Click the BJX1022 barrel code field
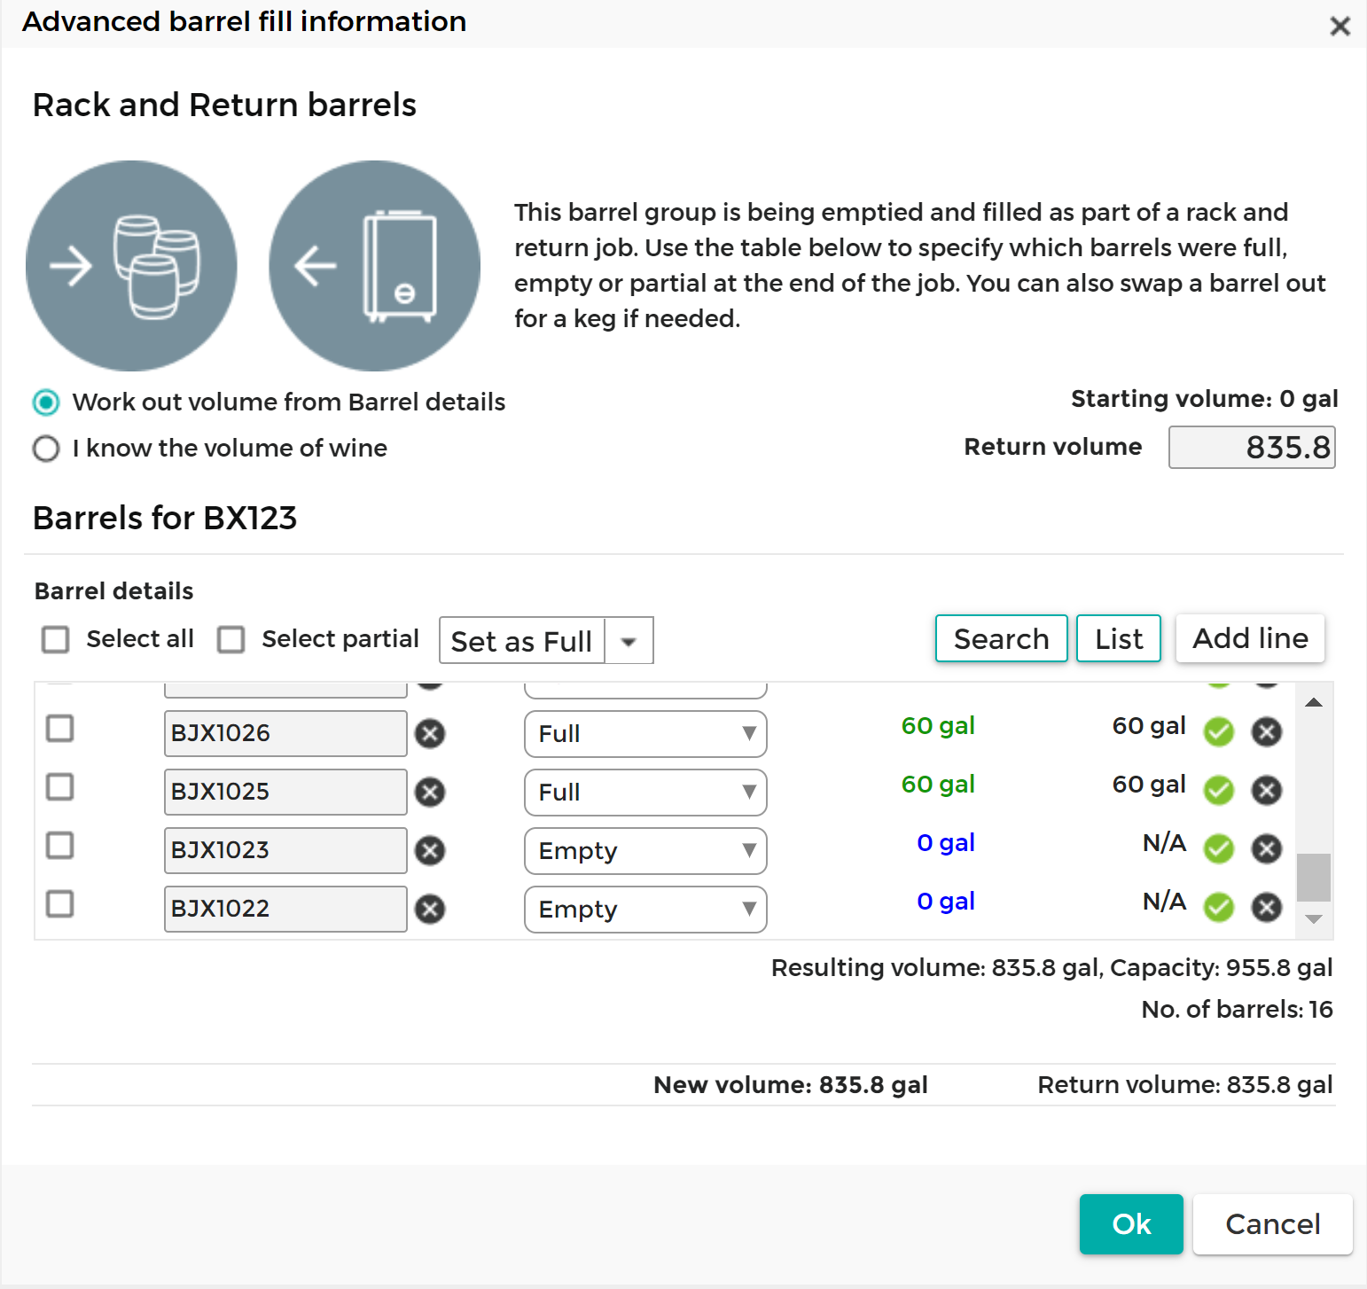Image resolution: width=1367 pixels, height=1289 pixels. pos(285,909)
